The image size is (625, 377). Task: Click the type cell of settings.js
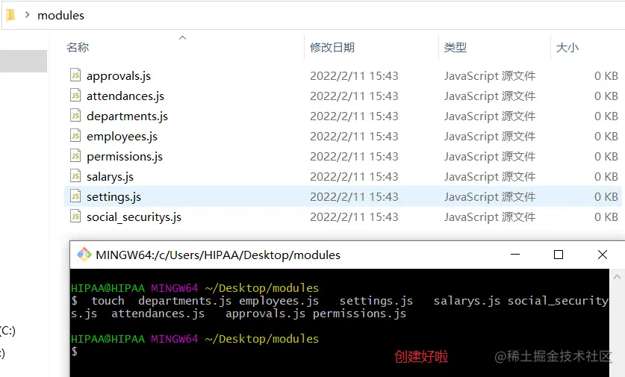pyautogui.click(x=490, y=197)
